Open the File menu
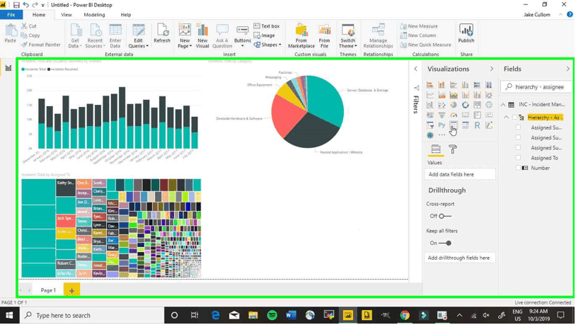Viewport: 576px width, 325px height. point(11,15)
